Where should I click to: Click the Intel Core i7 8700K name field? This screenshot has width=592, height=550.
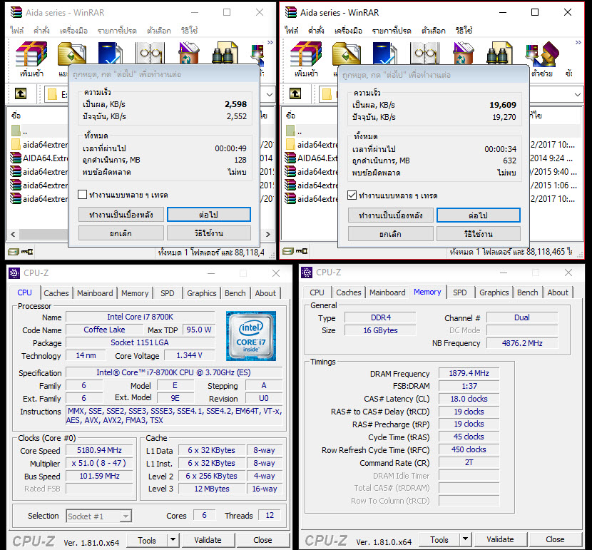coord(140,317)
